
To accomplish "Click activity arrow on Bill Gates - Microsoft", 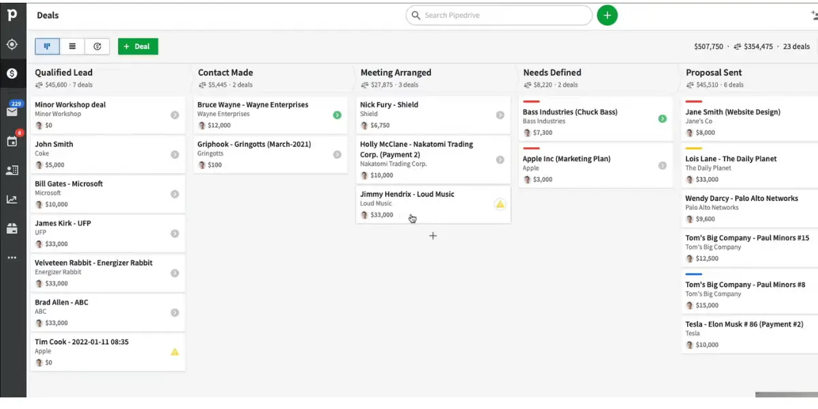I will tap(175, 194).
